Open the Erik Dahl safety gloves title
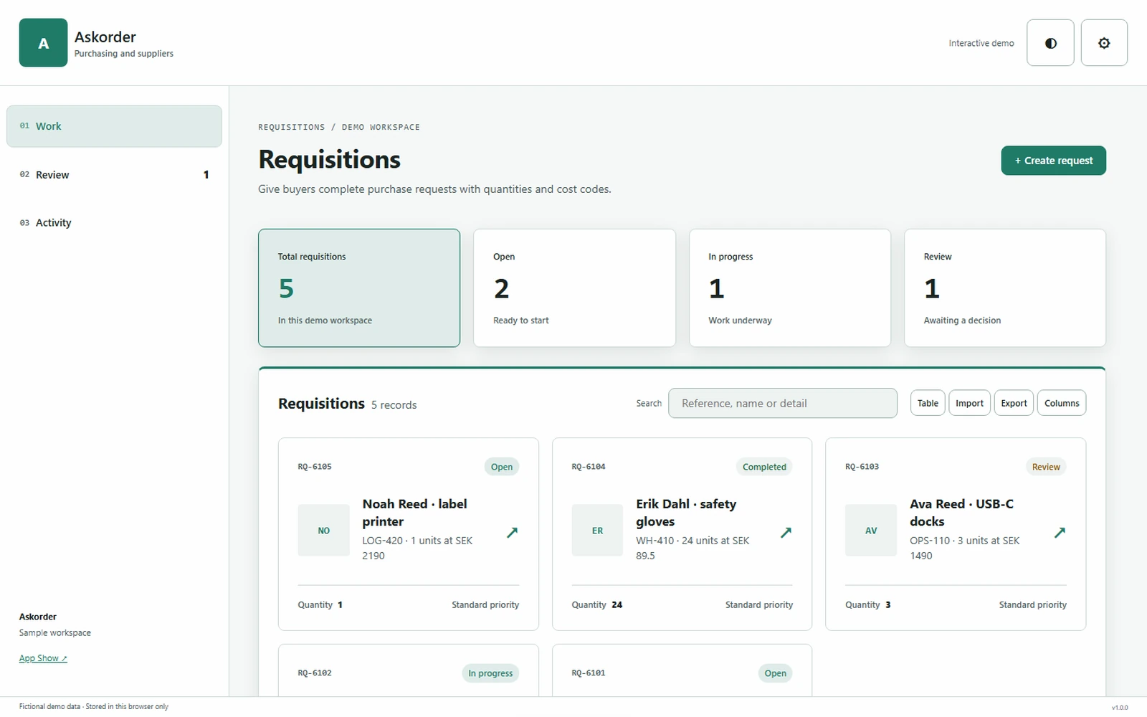Screen dimensions: 1147x717 pyautogui.click(x=686, y=513)
